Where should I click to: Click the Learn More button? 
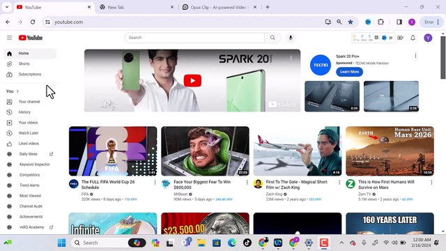pos(349,72)
